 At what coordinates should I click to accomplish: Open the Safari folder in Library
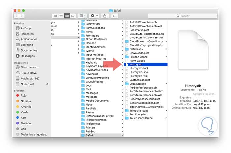(x=102, y=135)
